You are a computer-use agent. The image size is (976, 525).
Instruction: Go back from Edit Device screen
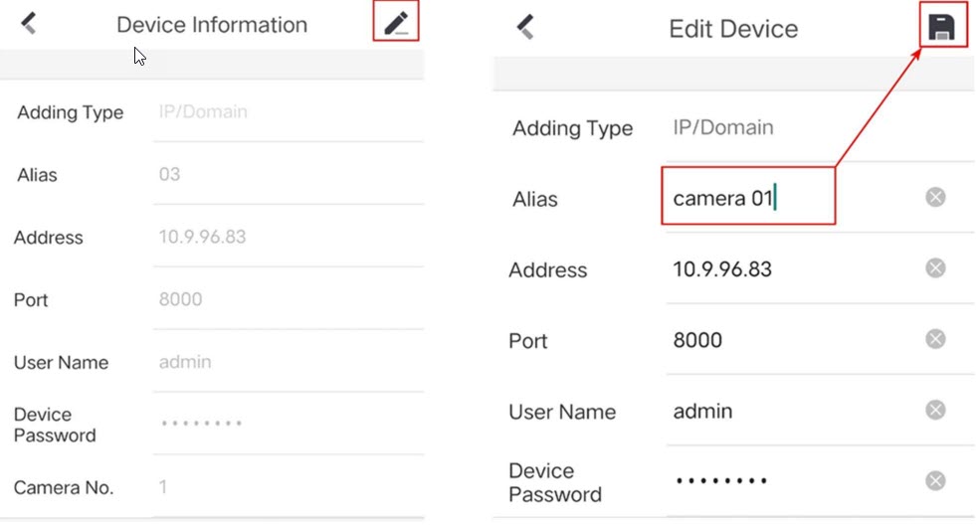pos(526,27)
